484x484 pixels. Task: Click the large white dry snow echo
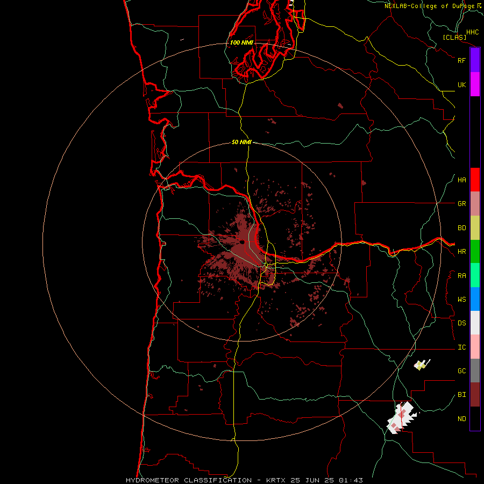tap(402, 417)
